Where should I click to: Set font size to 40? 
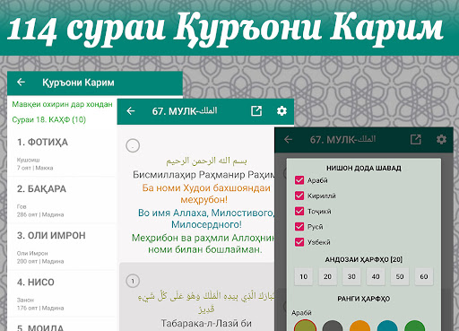376,276
